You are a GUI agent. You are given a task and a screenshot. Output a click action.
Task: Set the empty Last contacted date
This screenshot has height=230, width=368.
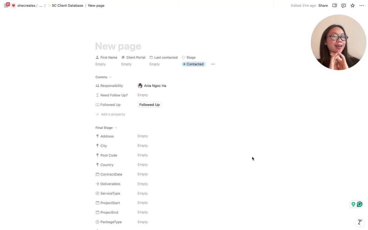(x=154, y=64)
